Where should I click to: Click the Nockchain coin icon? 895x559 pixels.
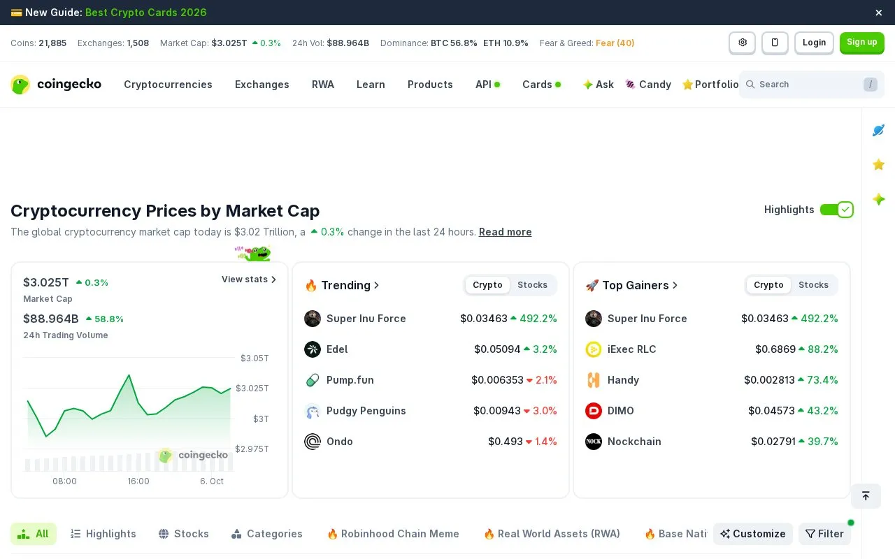tap(594, 442)
